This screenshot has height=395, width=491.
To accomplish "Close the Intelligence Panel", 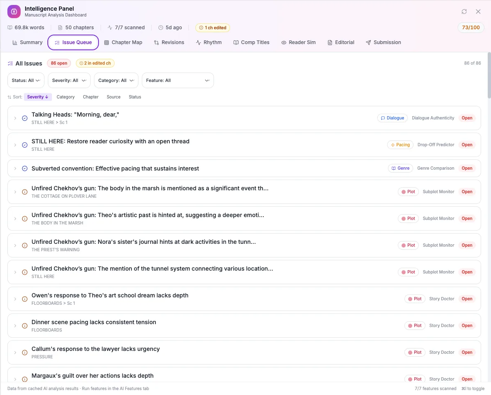I will 478,12.
